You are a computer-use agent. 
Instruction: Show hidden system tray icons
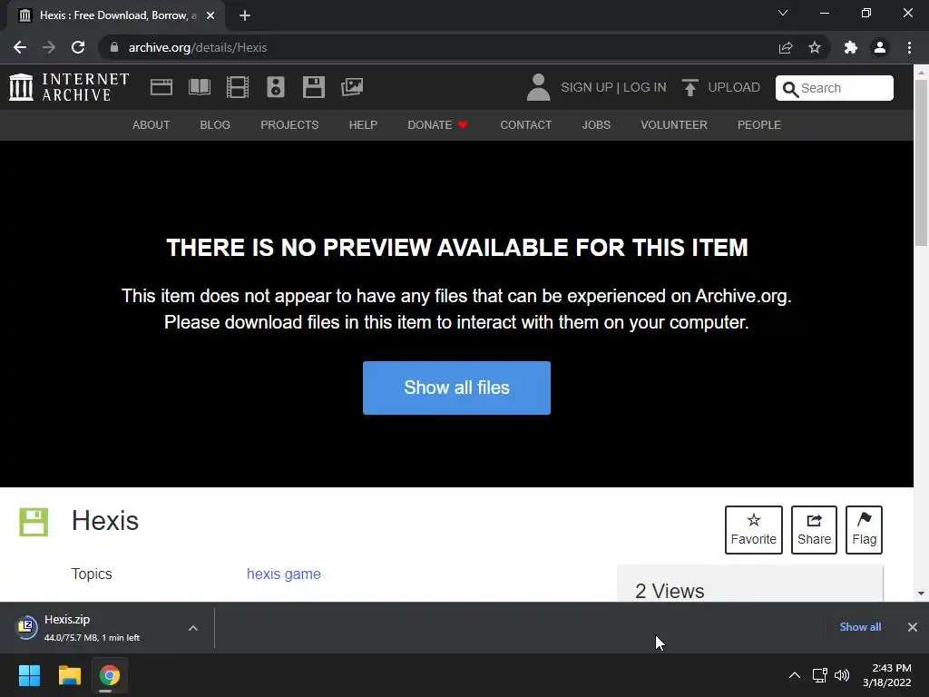pyautogui.click(x=795, y=675)
